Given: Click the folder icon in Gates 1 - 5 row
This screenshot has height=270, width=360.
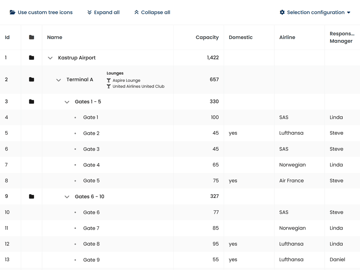Looking at the screenshot, I should click(x=32, y=102).
